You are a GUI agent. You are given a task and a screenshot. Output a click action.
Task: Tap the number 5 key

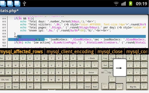[37, 58]
